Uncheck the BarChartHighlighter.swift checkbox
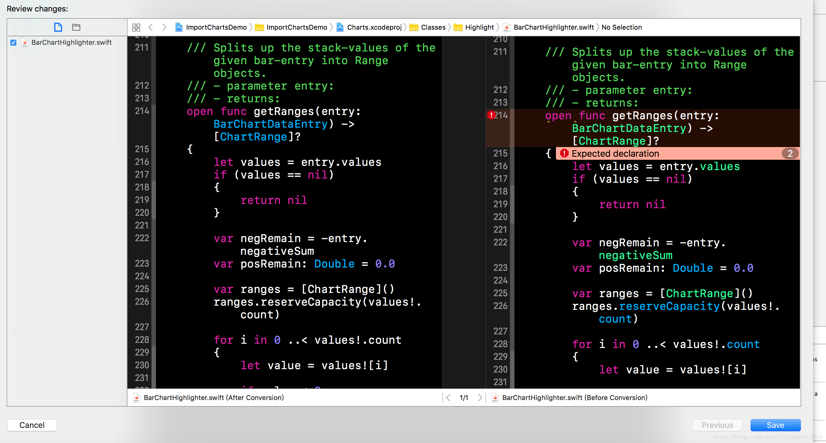The image size is (826, 443). pyautogui.click(x=13, y=42)
